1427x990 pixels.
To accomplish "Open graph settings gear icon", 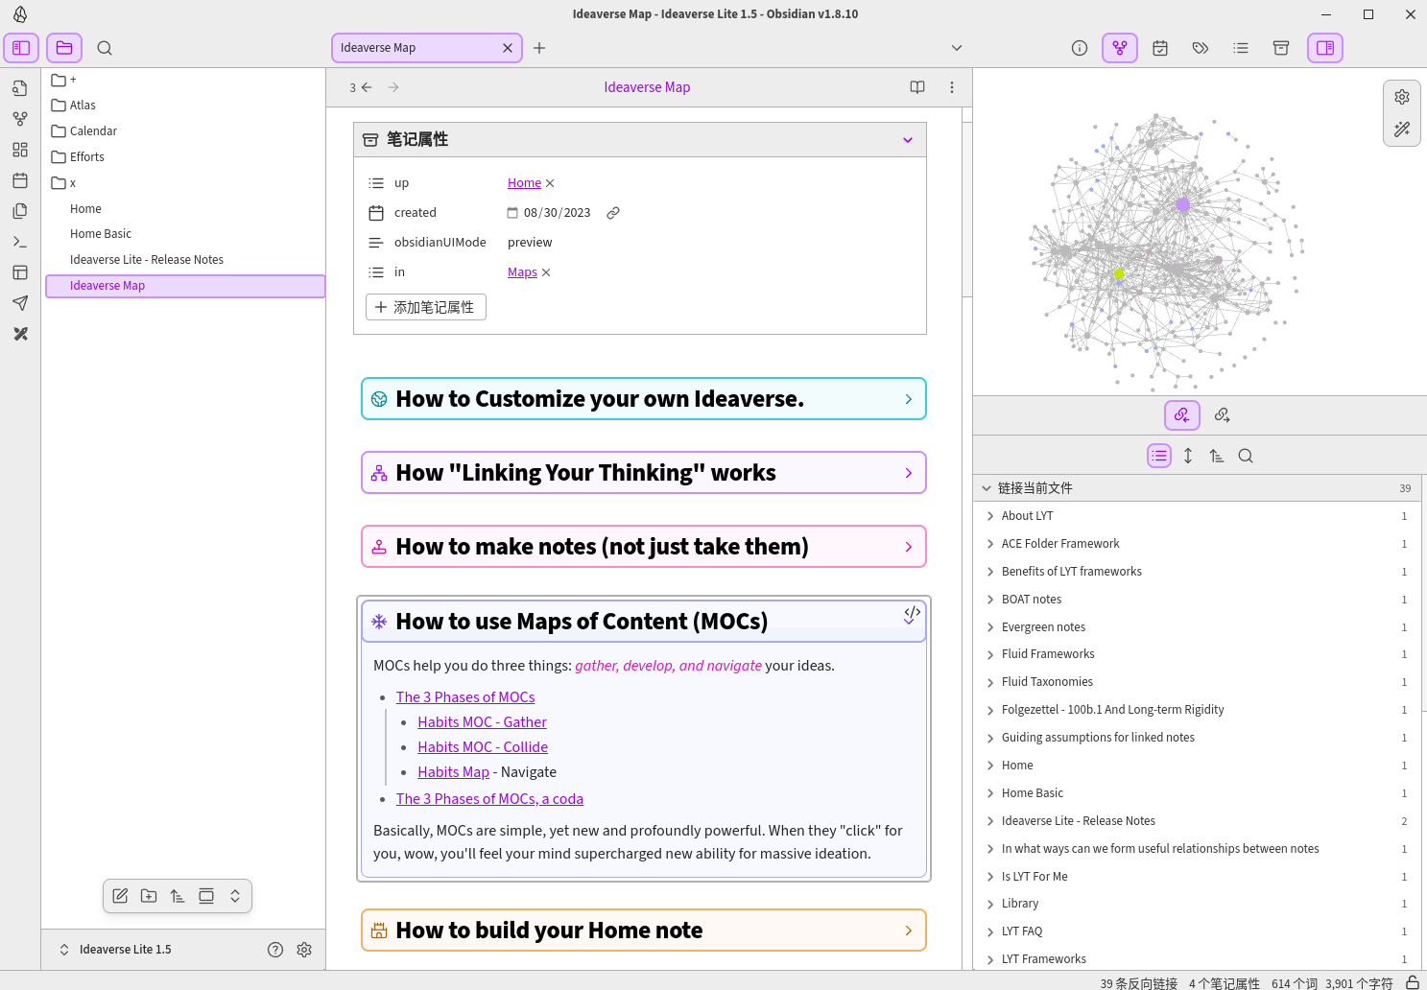I will (x=1402, y=97).
